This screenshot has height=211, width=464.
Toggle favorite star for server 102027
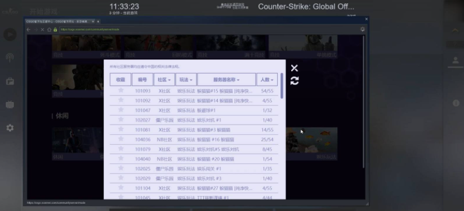121,119
